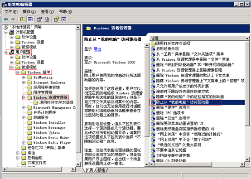Select Windows Movie Maker tree item
This screenshot has height=179, width=251.
pyautogui.click(x=51, y=138)
